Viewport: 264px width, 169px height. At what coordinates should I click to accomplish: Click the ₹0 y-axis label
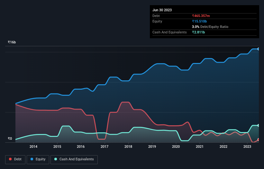click(10, 138)
